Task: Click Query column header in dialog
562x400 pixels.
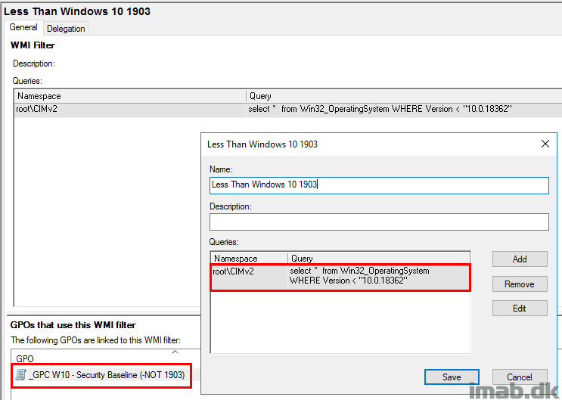Action: [x=379, y=259]
